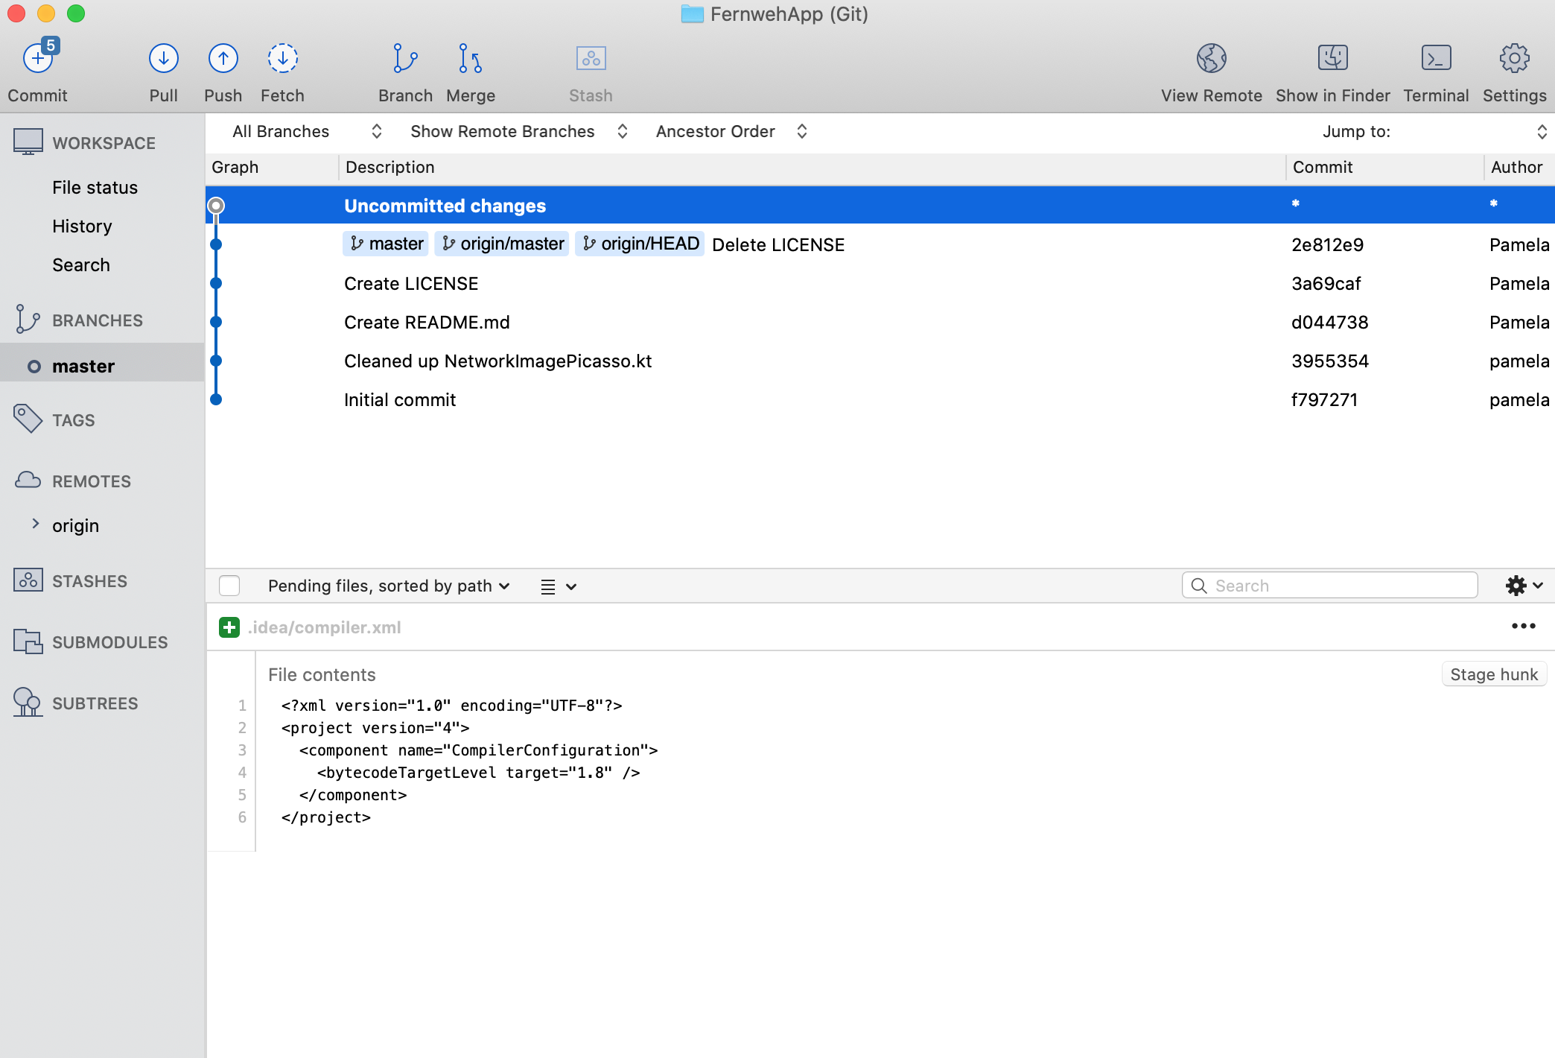Create a new branch with Branch icon
Image resolution: width=1555 pixels, height=1058 pixels.
(x=405, y=58)
